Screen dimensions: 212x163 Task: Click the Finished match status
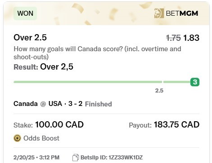tap(99, 104)
